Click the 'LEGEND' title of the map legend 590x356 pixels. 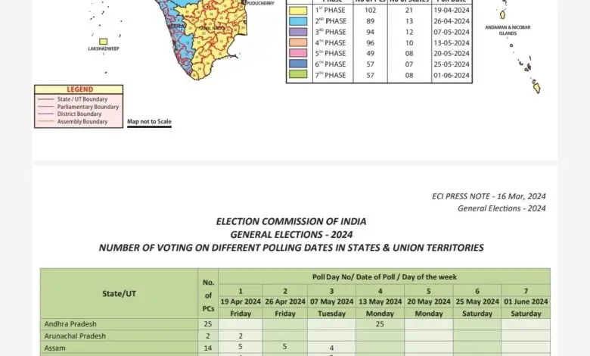[x=79, y=89]
